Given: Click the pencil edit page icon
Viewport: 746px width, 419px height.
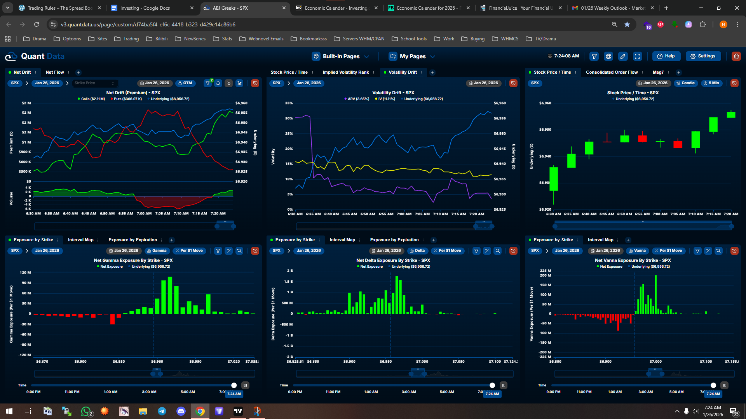Looking at the screenshot, I should pos(623,56).
